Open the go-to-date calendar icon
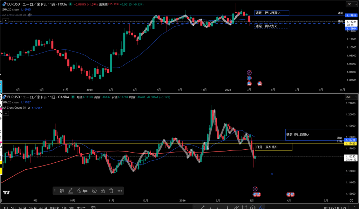The image size is (359, 209). coord(93,207)
